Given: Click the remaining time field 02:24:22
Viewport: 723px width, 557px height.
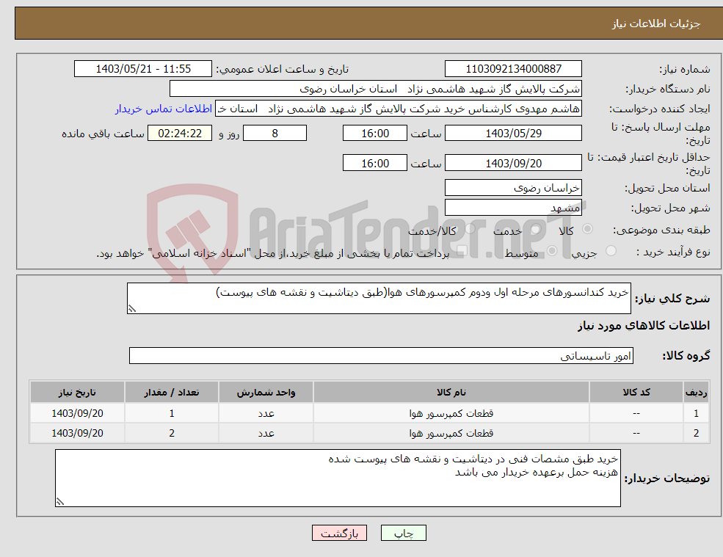Looking at the screenshot, I should click(x=180, y=134).
